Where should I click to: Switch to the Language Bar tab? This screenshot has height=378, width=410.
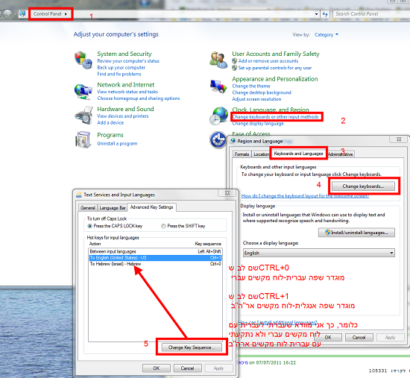[x=113, y=208]
